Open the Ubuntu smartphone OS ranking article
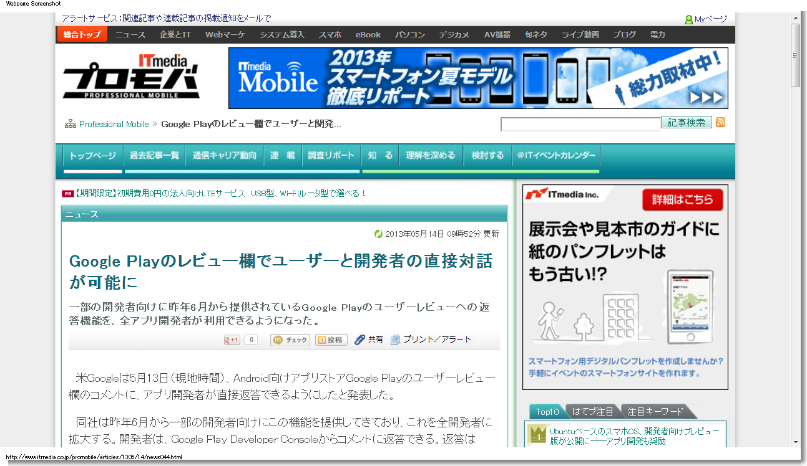Image resolution: width=807 pixels, height=466 pixels. [635, 436]
